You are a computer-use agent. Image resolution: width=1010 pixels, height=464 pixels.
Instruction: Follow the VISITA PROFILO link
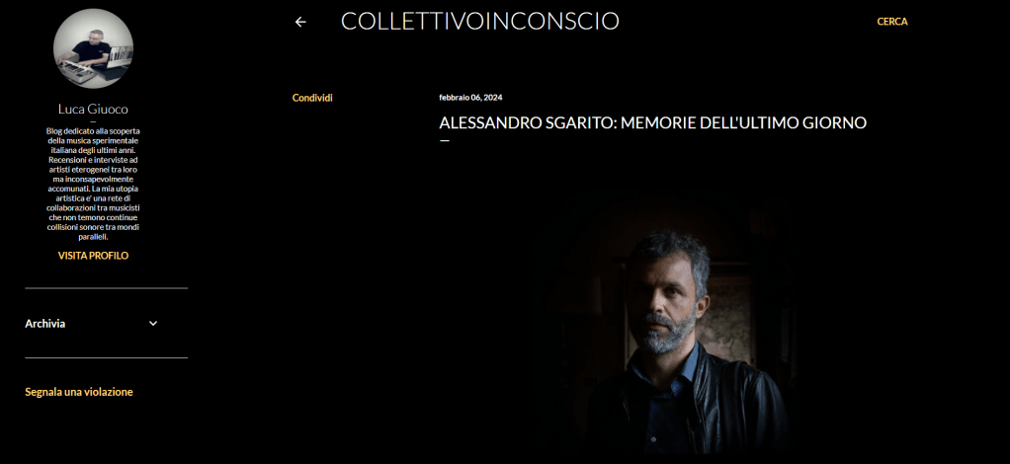(94, 256)
